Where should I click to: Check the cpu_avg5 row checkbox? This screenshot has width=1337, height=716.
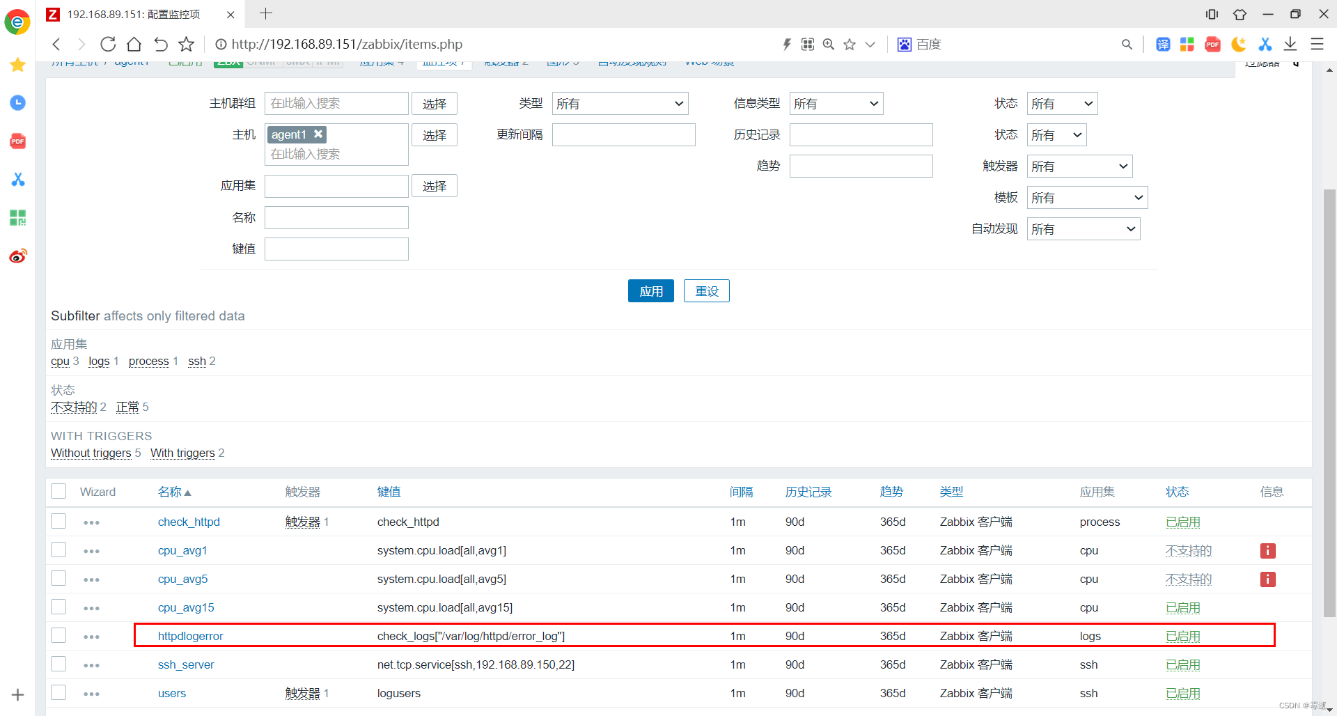[58, 579]
